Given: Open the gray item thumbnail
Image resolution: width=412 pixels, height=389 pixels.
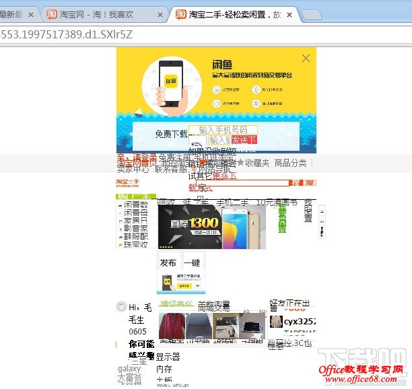Looking at the screenshot, I should 199,326.
